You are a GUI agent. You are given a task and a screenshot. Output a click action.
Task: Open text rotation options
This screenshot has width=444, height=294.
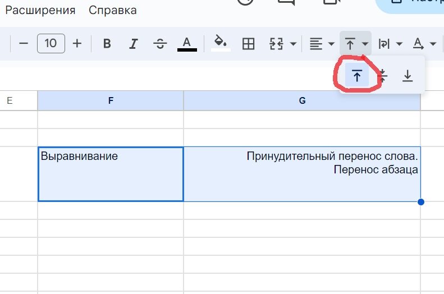click(418, 44)
